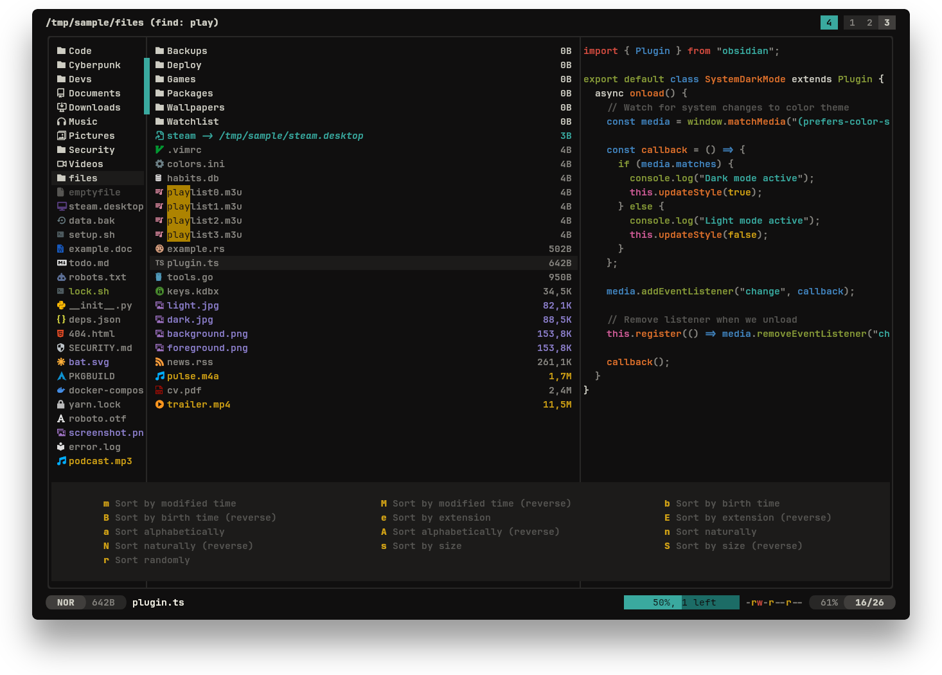Click the gear icon next to colors.ini
Viewport: 942px width, 675px height.
[159, 164]
